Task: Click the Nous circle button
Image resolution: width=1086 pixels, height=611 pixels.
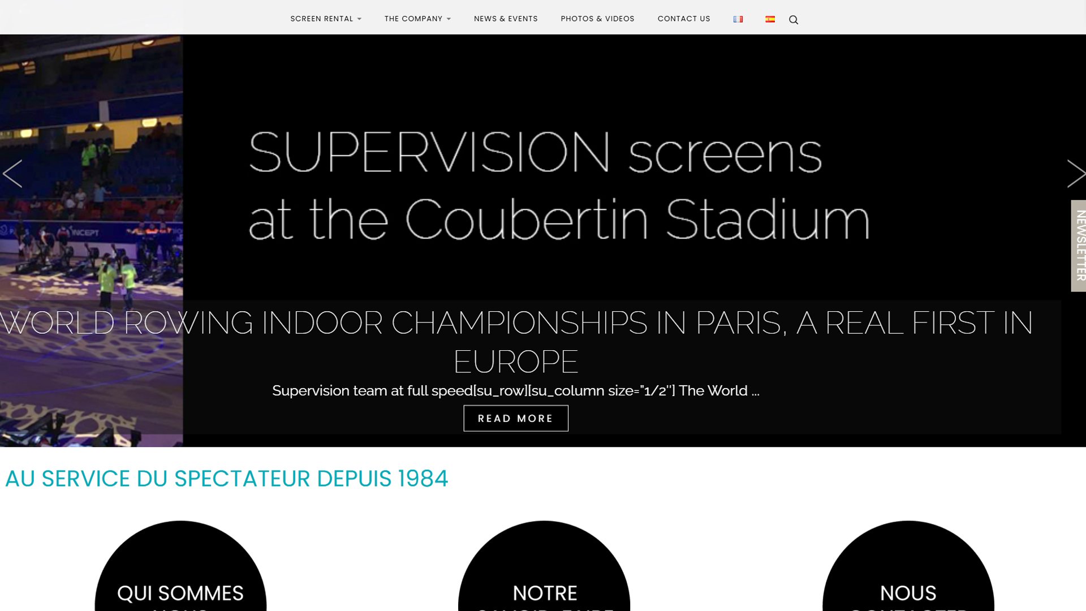Action: [908, 566]
